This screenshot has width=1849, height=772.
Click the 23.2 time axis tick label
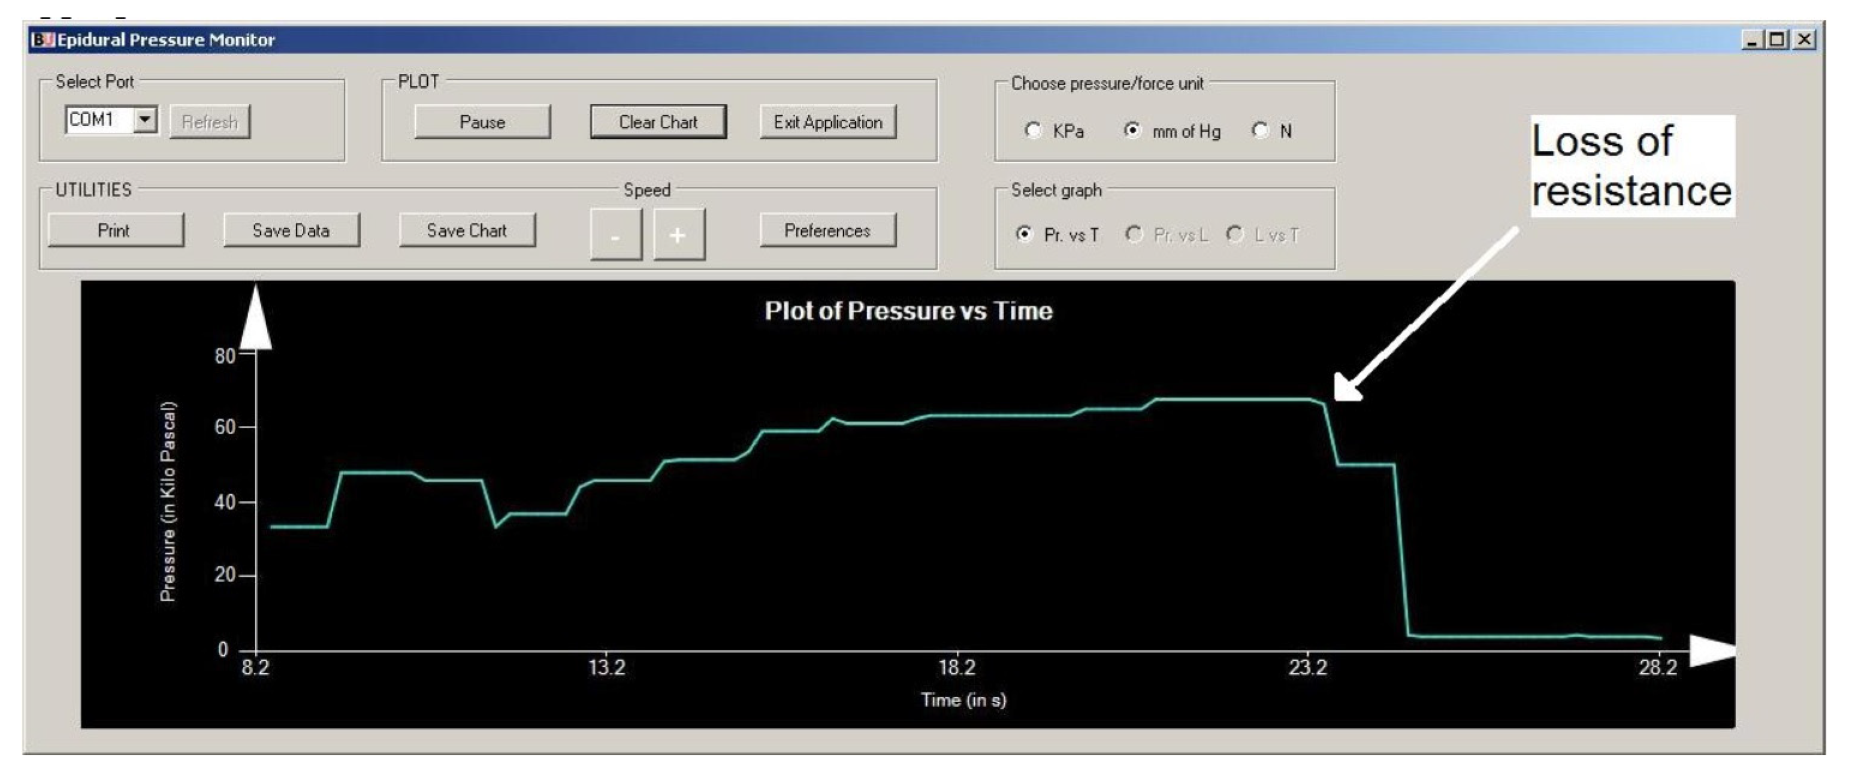(x=1308, y=668)
